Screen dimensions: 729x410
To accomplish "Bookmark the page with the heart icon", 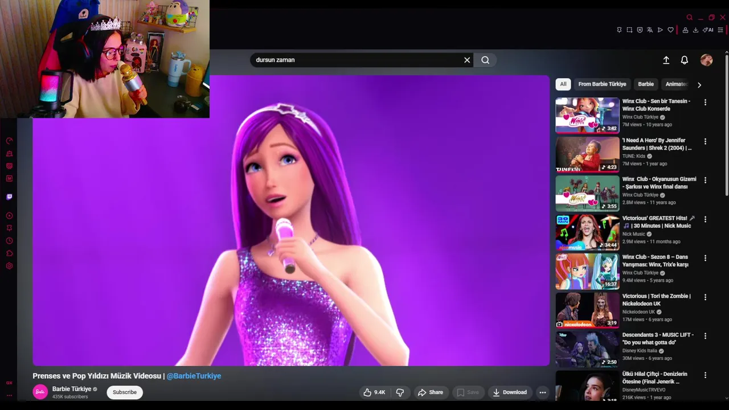I will pyautogui.click(x=670, y=30).
